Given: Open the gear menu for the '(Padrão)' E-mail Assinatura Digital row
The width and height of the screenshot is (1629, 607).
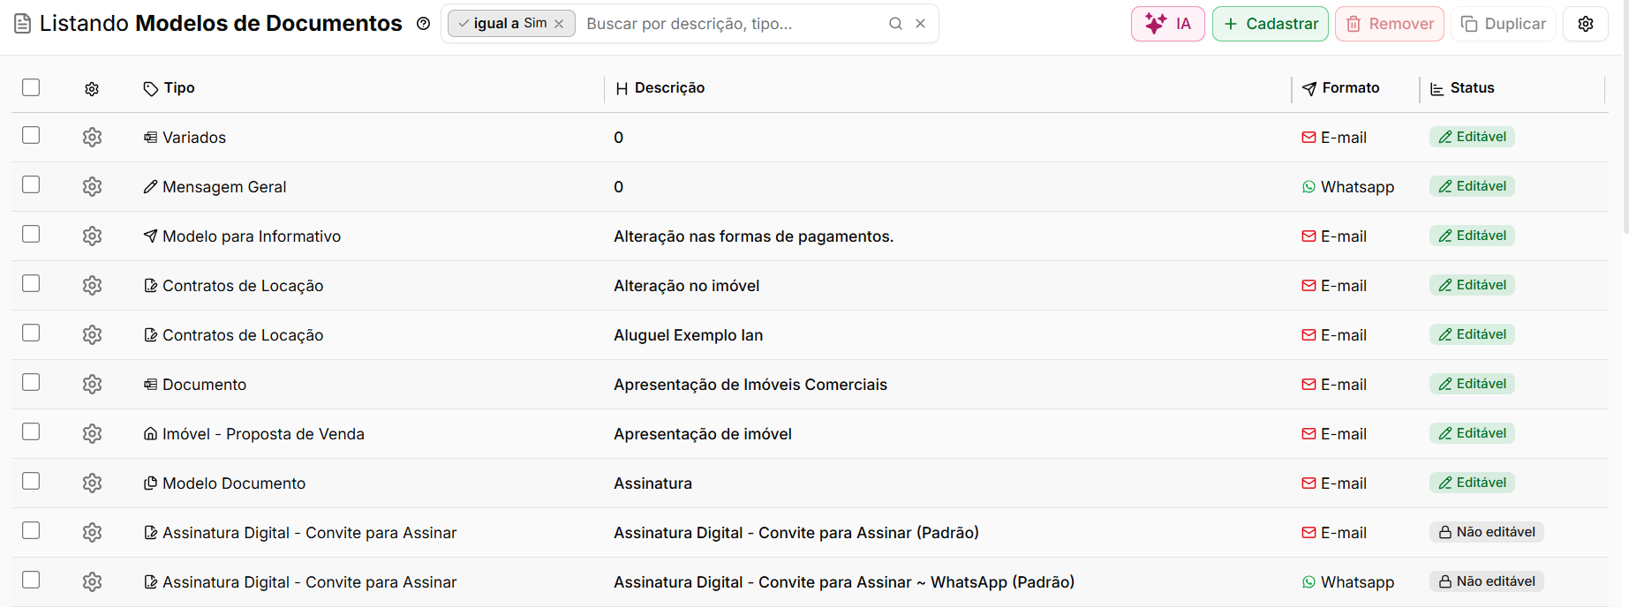Looking at the screenshot, I should point(92,533).
